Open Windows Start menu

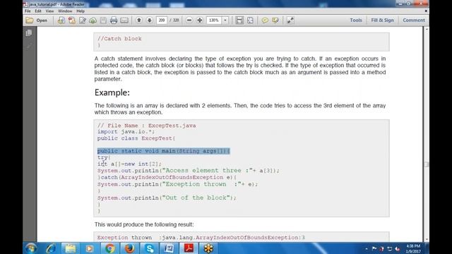click(x=30, y=248)
